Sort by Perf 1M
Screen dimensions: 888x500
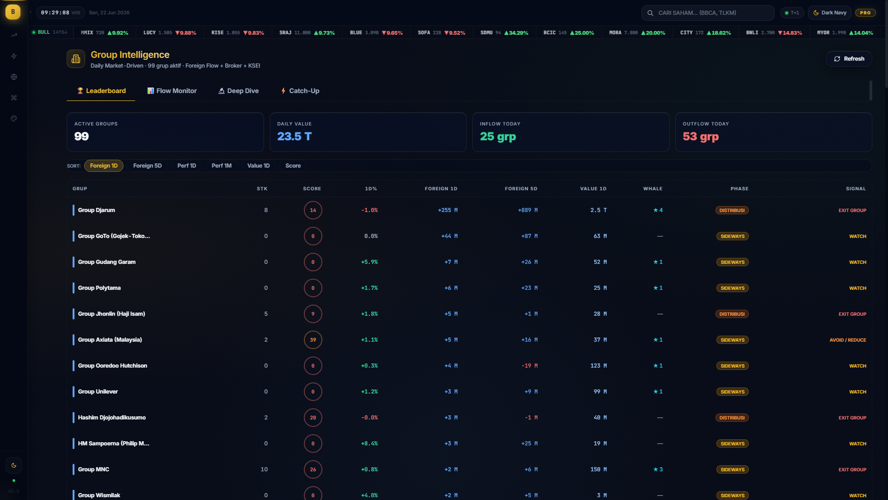pyautogui.click(x=222, y=166)
